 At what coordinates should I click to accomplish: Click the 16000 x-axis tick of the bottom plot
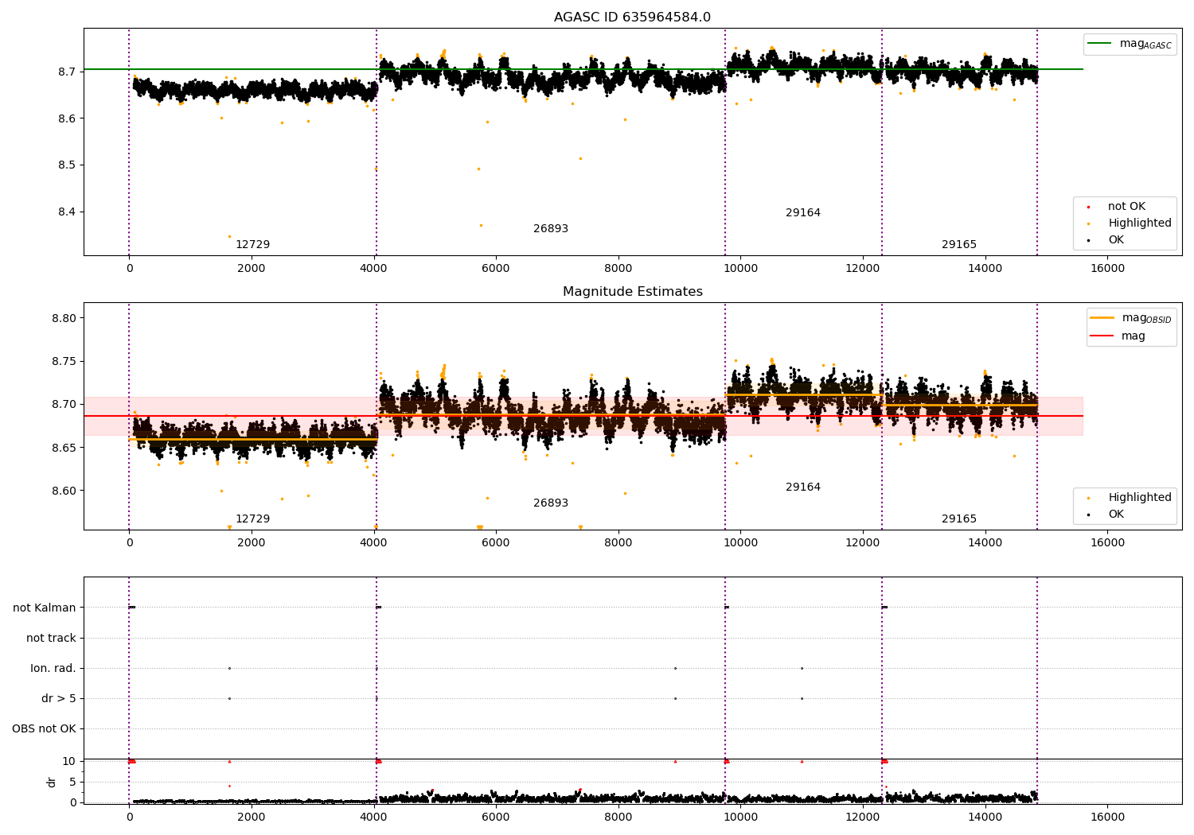tap(1107, 817)
